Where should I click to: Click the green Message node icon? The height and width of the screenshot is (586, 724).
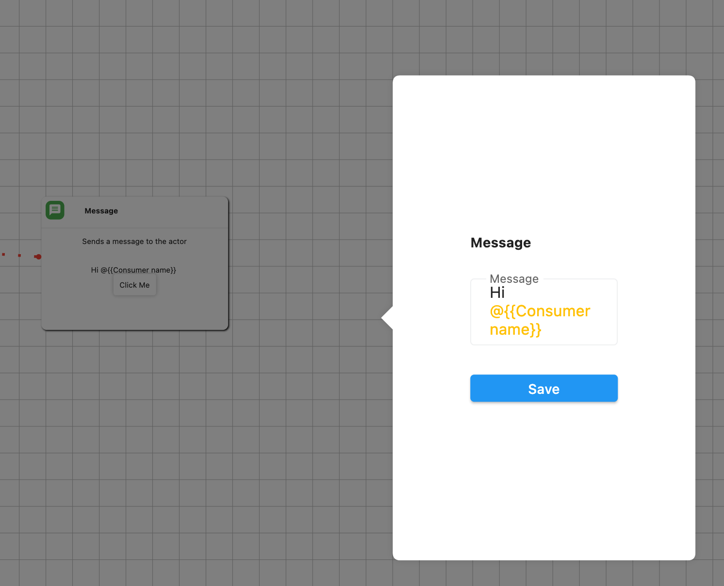point(55,210)
